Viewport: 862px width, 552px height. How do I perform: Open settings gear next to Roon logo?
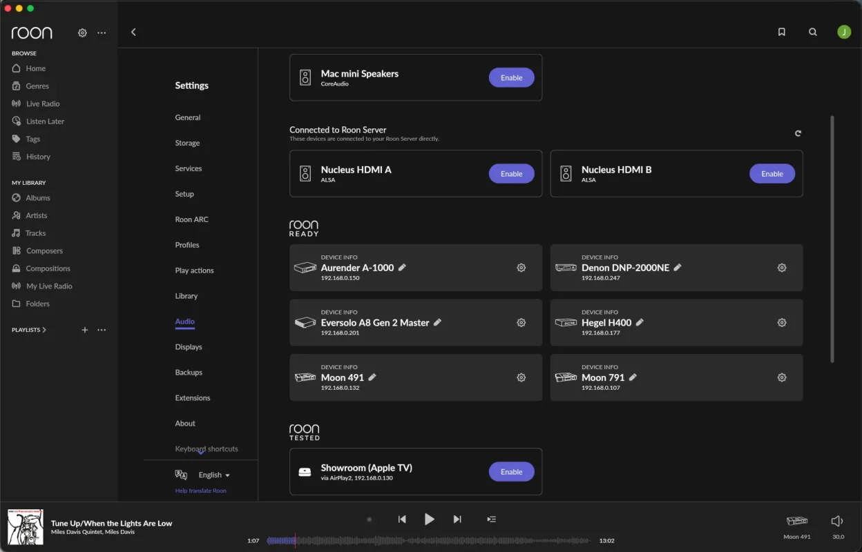coord(82,32)
